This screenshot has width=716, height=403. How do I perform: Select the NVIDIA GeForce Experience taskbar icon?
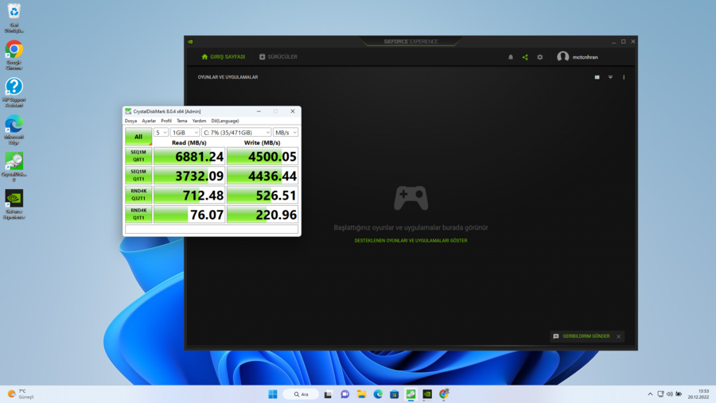(x=427, y=394)
